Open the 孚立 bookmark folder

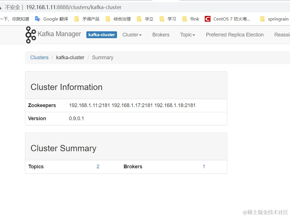[145, 19]
